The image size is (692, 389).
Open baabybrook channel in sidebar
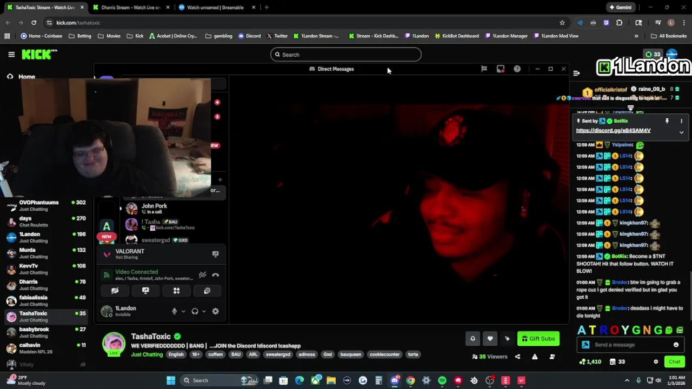pos(45,332)
